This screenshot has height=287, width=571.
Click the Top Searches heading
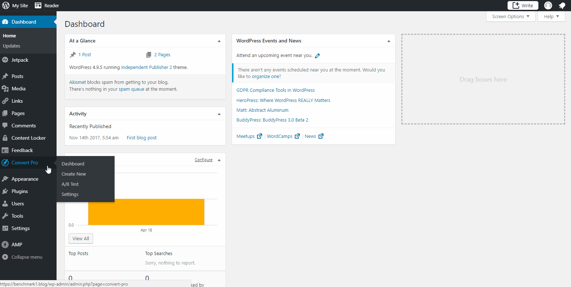click(159, 254)
